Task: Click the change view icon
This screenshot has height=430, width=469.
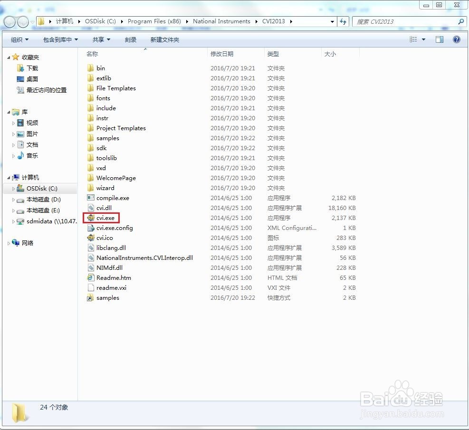Action: point(413,39)
